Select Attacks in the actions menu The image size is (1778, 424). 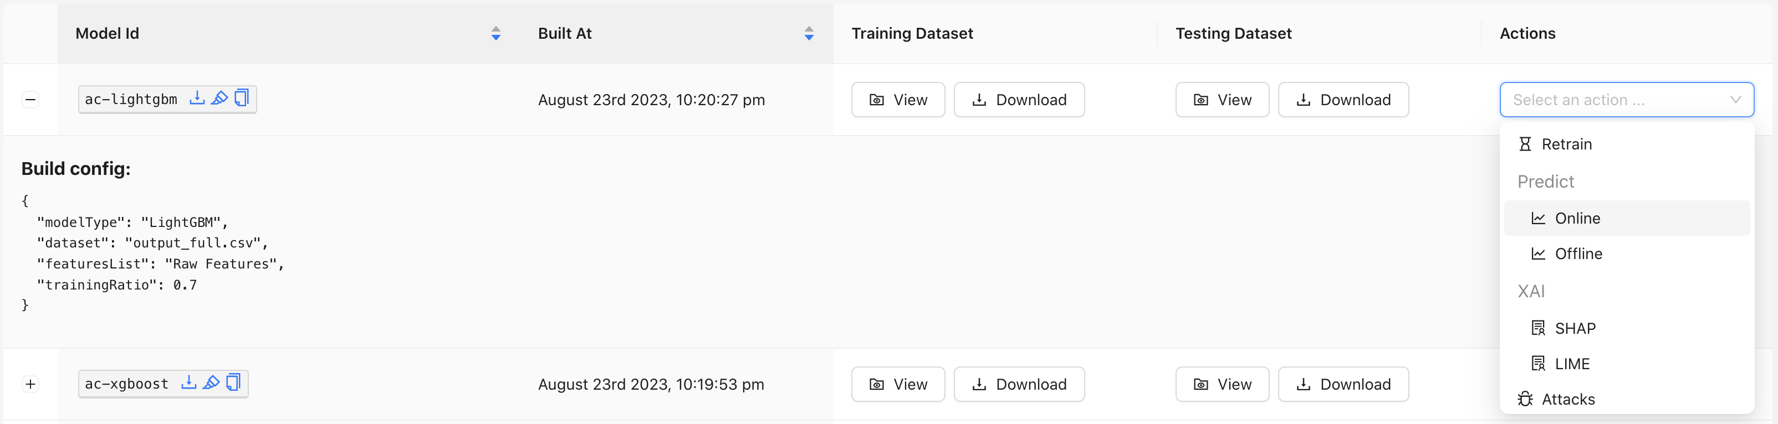click(x=1567, y=399)
